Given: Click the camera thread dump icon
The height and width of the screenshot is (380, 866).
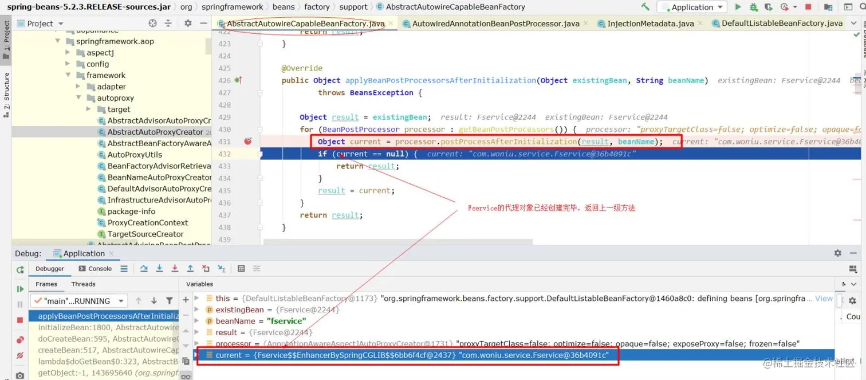Looking at the screenshot, I should [x=20, y=375].
